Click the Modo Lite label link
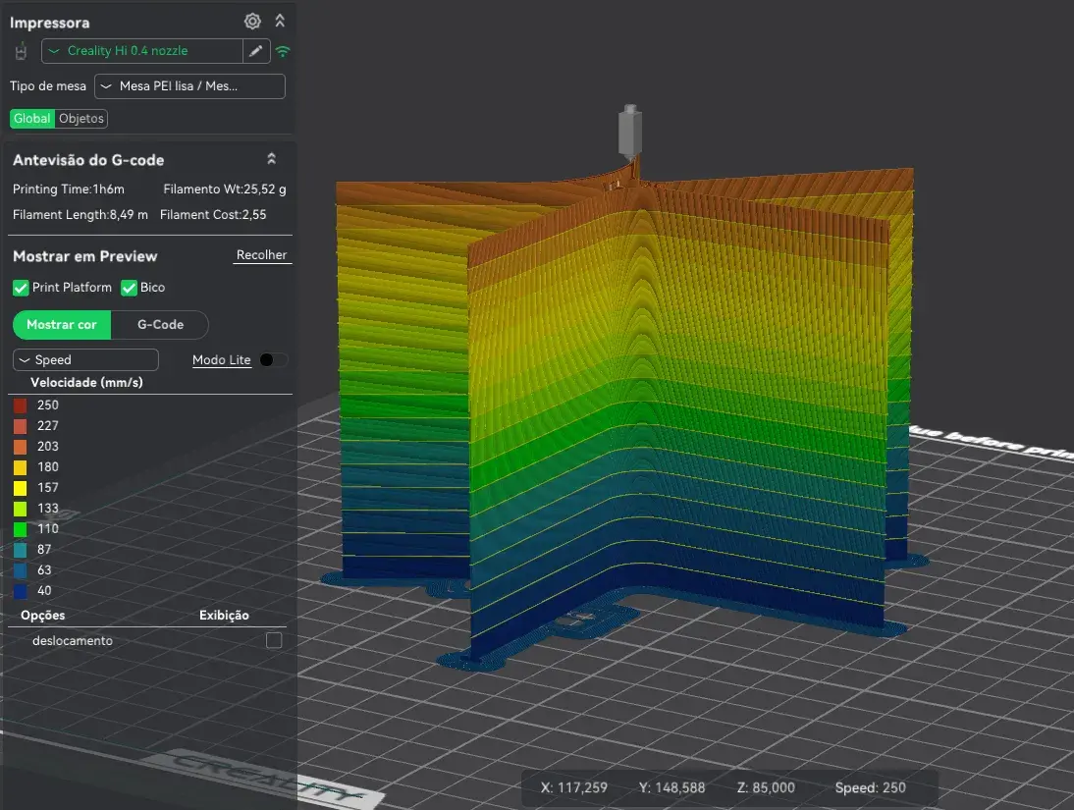This screenshot has width=1074, height=810. click(x=221, y=359)
